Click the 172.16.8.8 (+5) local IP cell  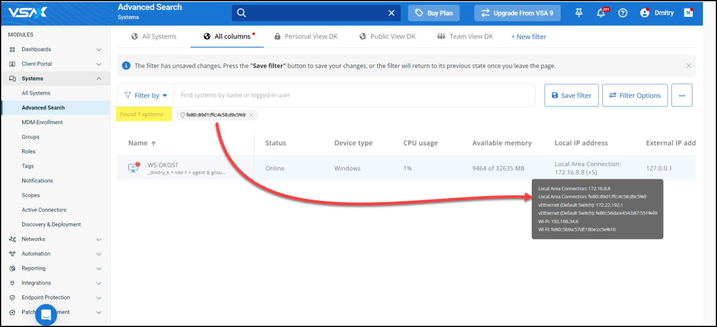pos(588,168)
